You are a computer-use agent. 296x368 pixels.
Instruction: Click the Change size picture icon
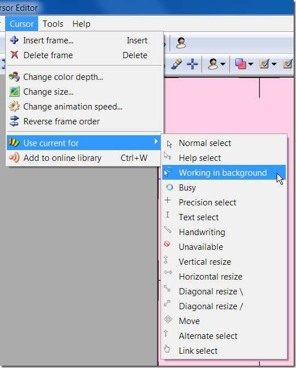(14, 91)
